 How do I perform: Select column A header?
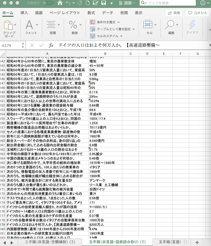[x=47, y=54]
